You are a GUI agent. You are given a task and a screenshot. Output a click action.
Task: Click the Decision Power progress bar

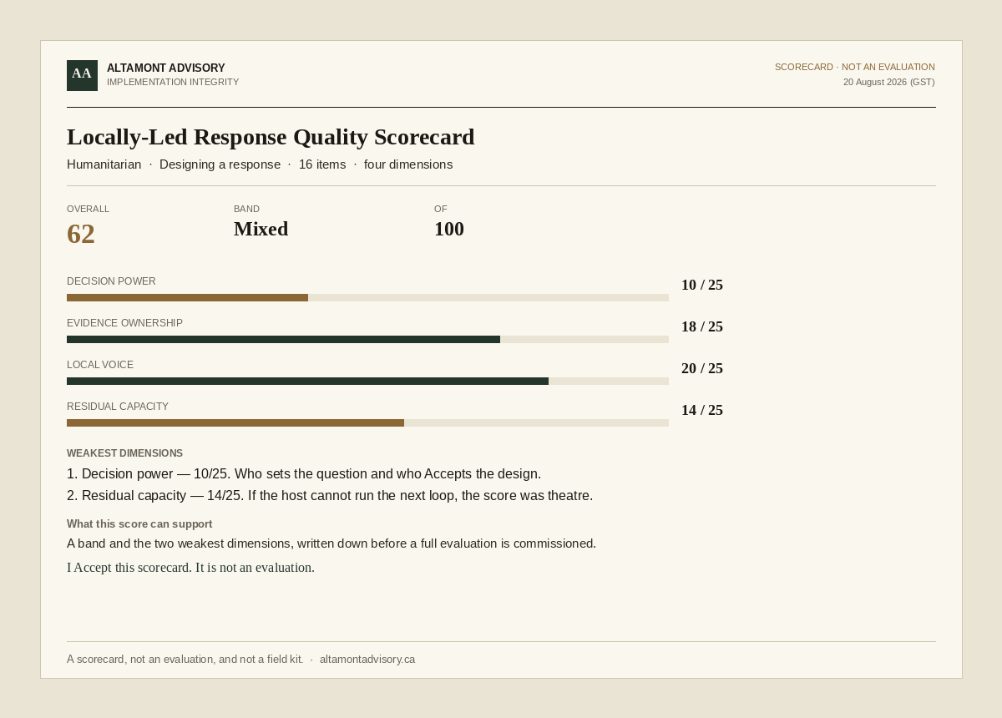[367, 297]
